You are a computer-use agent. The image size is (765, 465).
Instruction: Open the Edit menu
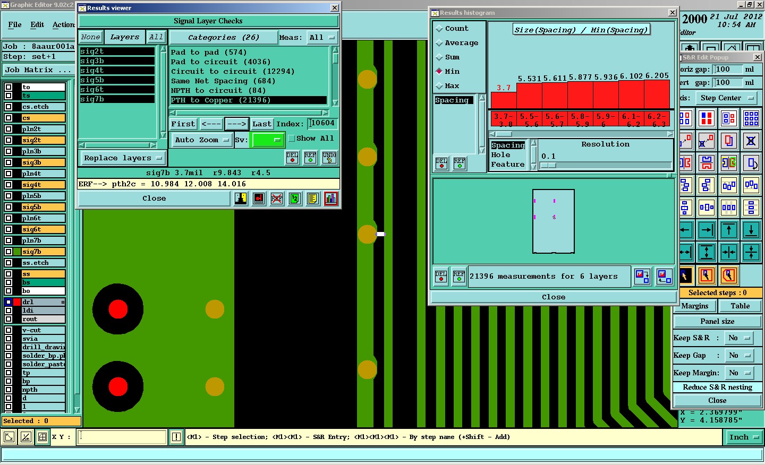coord(37,25)
